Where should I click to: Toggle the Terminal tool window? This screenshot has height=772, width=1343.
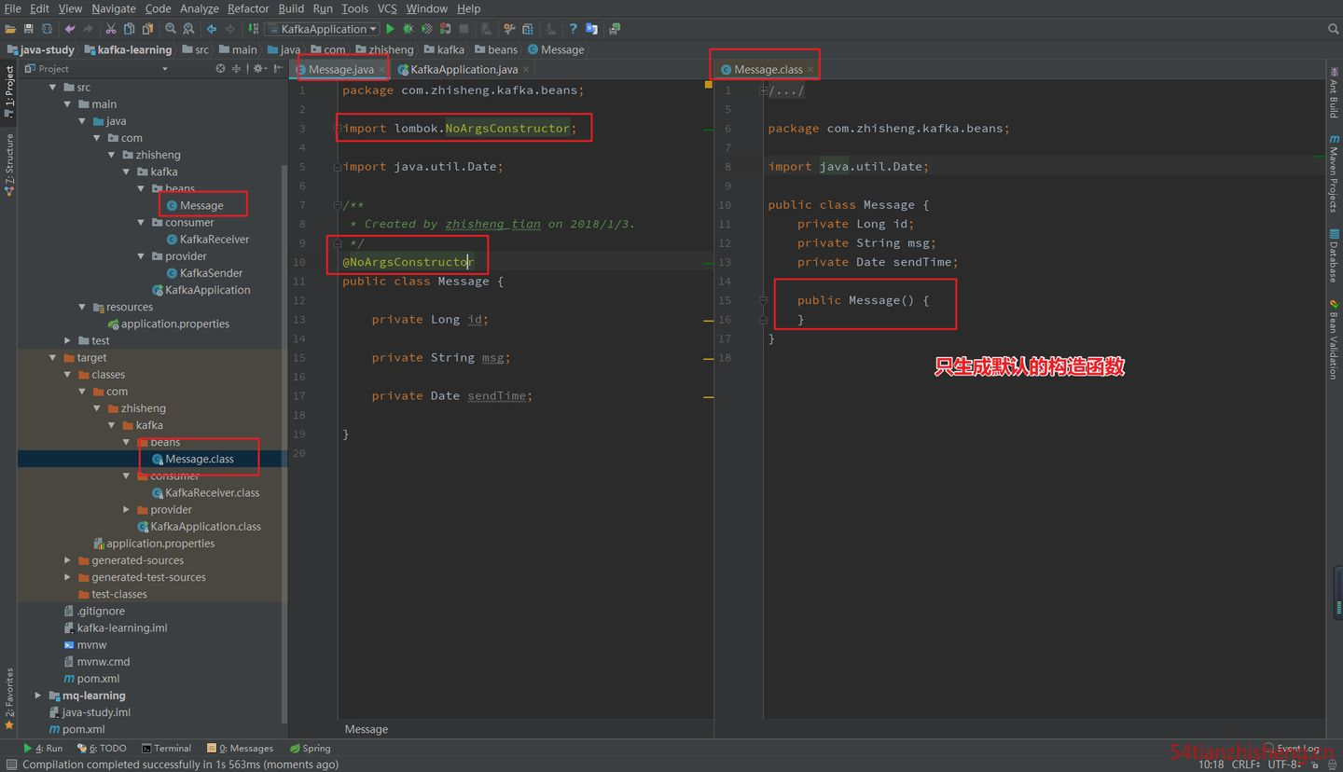pos(166,748)
